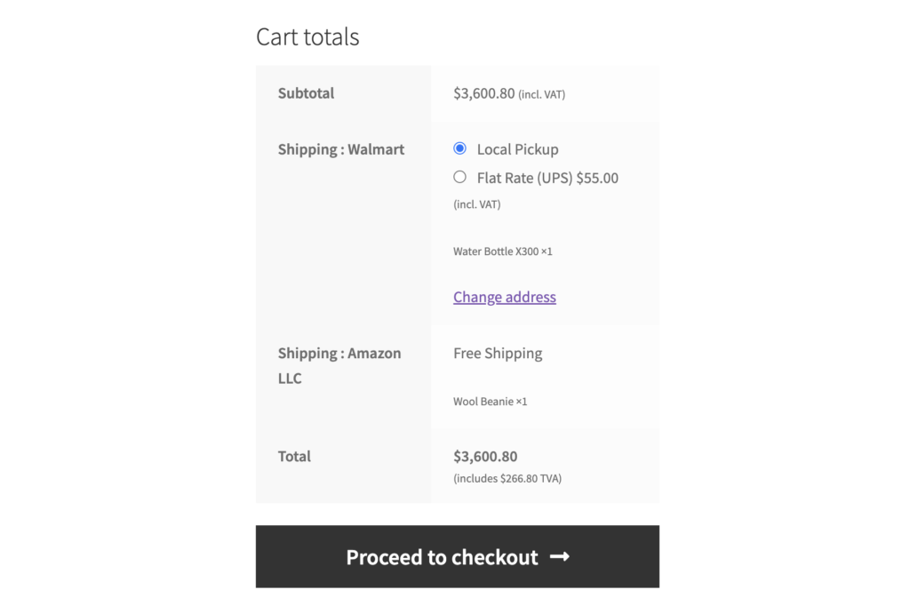Screen dimensions: 910x614
Task: Click Wool Beanie ×1 item text
Action: [490, 402]
